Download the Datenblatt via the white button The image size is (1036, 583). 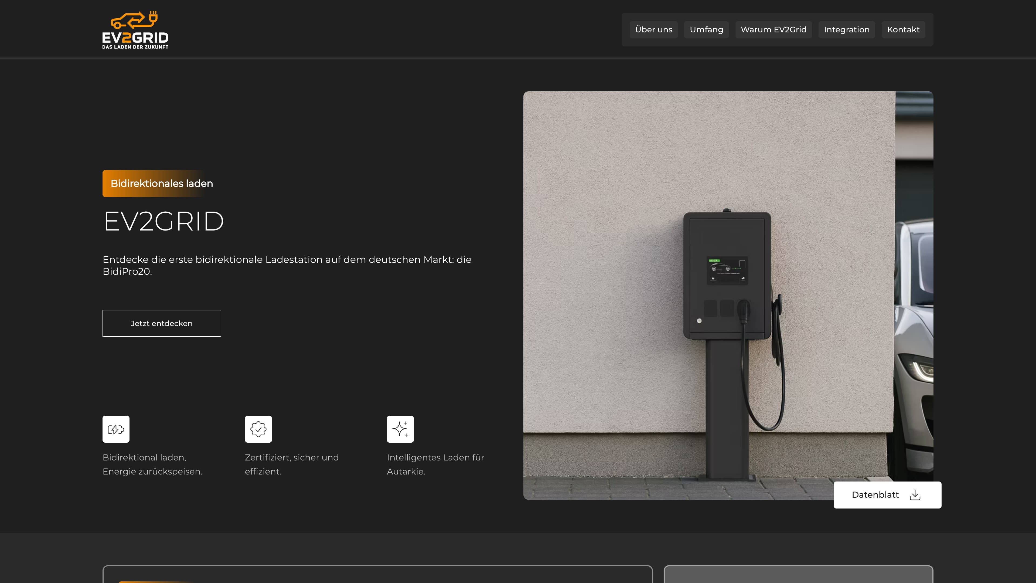875,495
